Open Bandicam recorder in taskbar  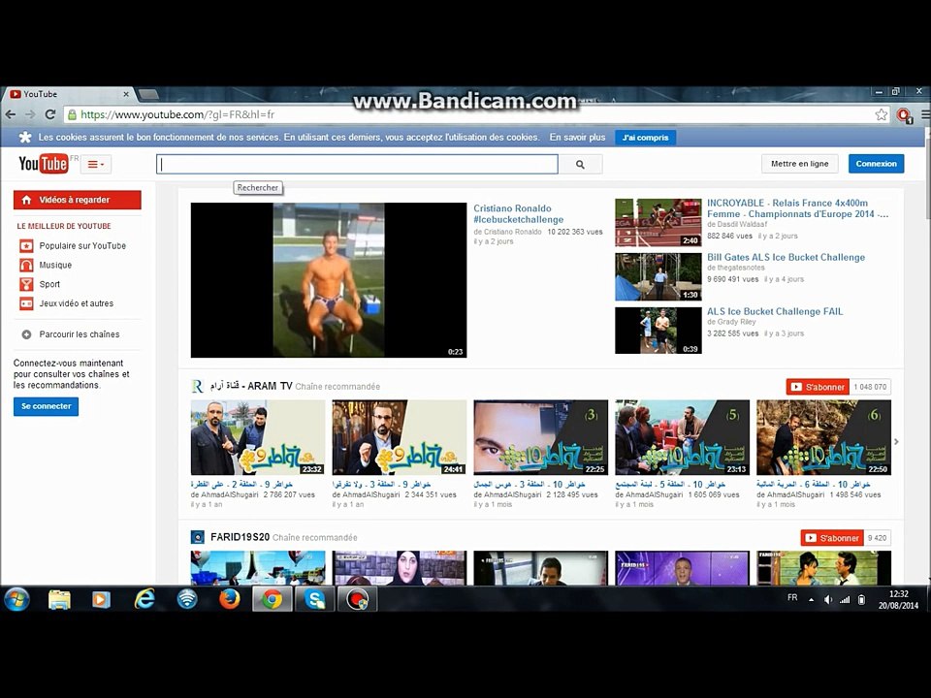[x=357, y=599]
